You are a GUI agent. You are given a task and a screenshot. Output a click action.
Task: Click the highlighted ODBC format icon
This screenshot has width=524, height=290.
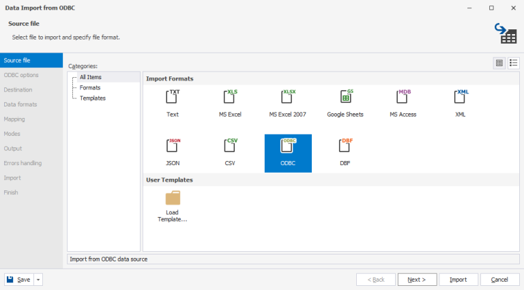(288, 146)
